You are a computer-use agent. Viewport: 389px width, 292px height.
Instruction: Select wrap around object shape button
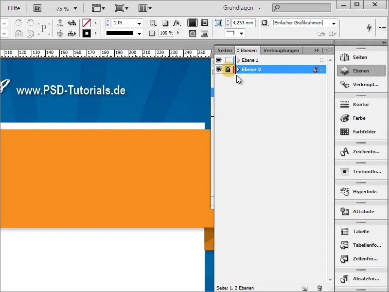coord(193,33)
